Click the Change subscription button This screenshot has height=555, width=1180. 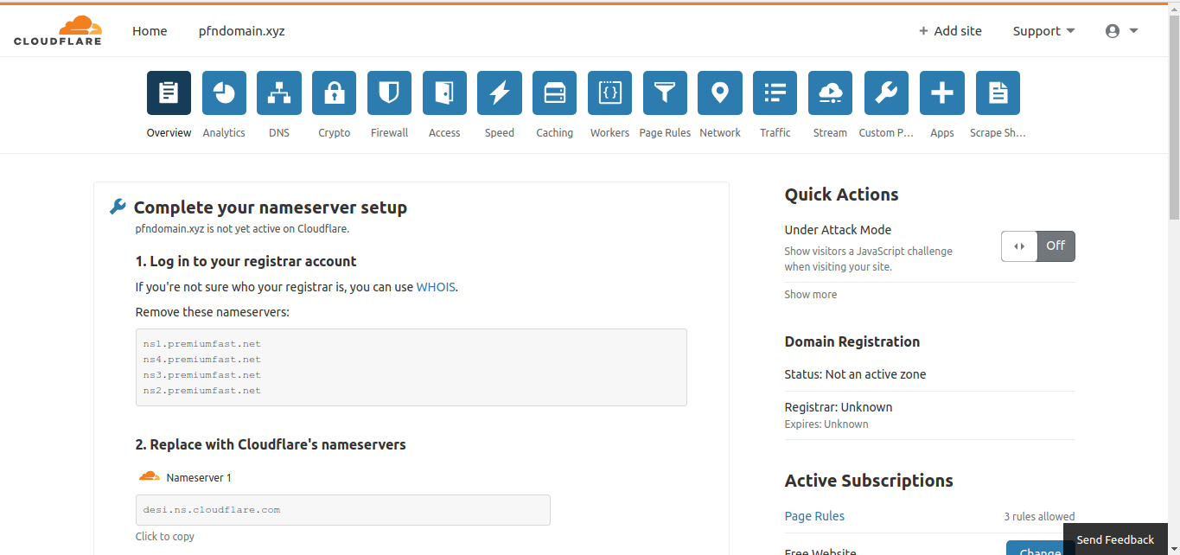coord(1040,548)
